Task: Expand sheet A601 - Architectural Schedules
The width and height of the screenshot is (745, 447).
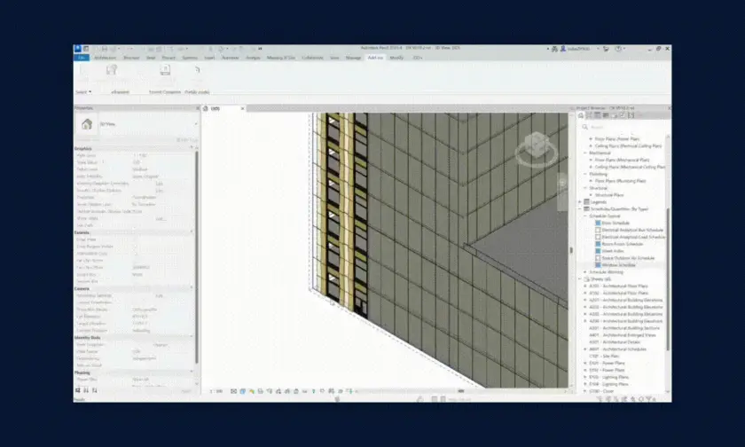Action: coord(584,349)
